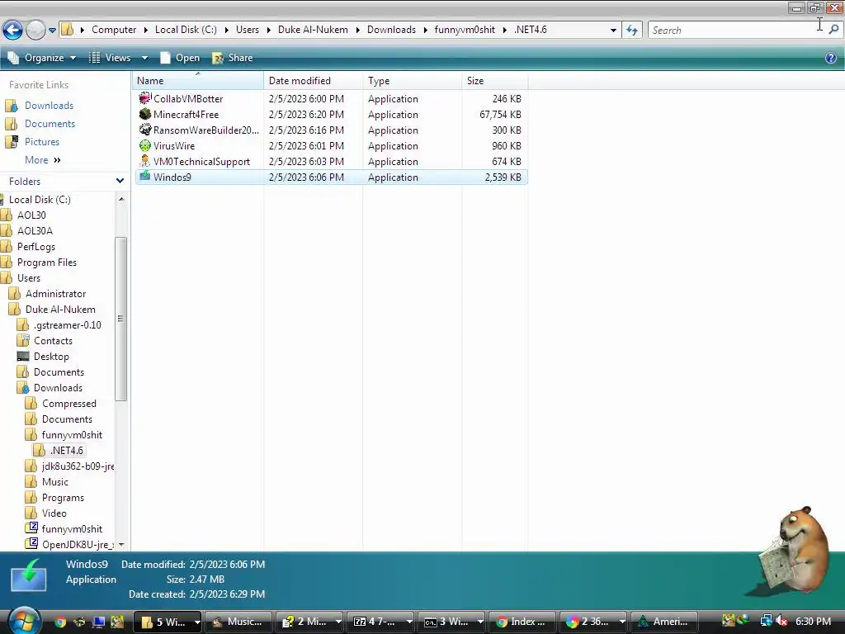The image size is (845, 634).
Task: Click the search magnifier icon
Action: click(x=833, y=30)
